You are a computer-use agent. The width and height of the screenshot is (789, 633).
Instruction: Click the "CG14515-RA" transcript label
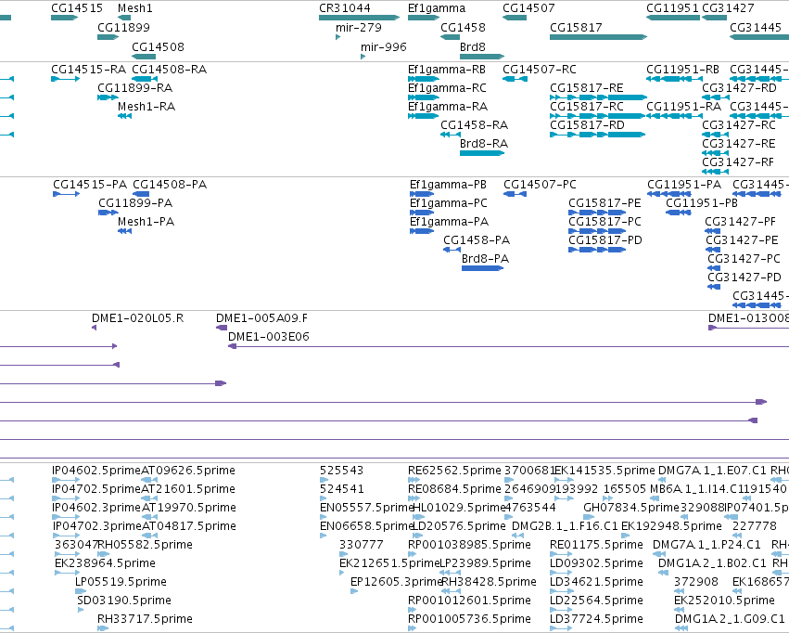(89, 69)
